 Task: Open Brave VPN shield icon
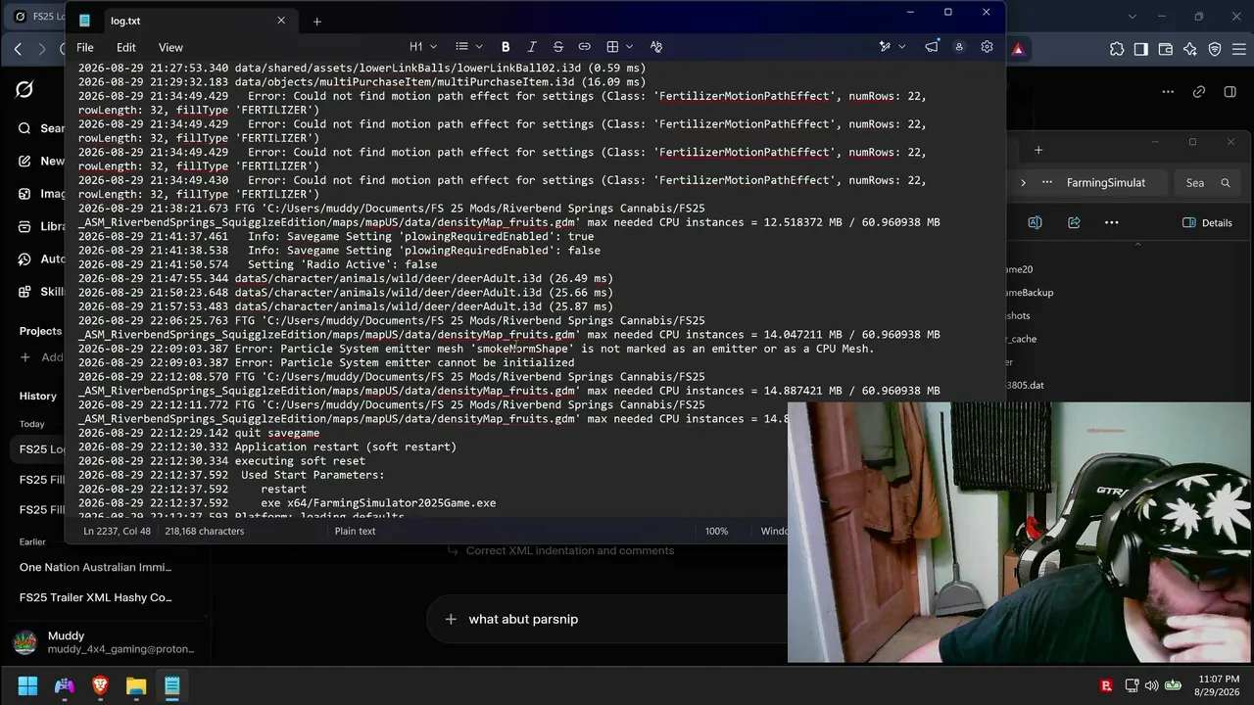click(x=1215, y=49)
